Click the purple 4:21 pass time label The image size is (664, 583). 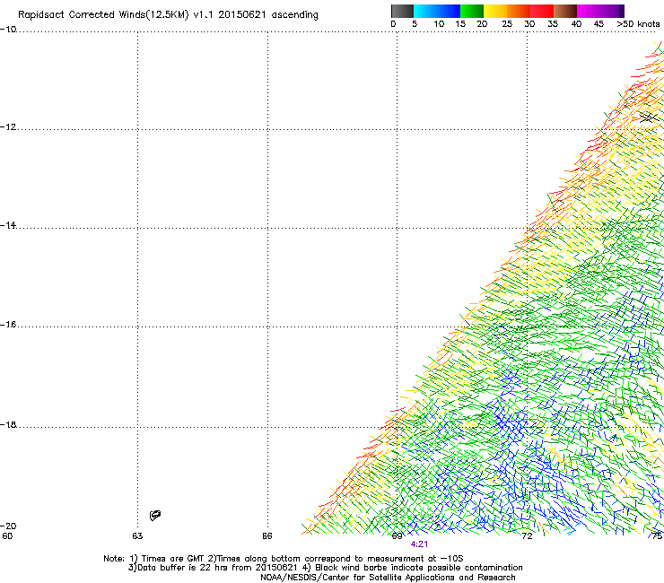419,544
